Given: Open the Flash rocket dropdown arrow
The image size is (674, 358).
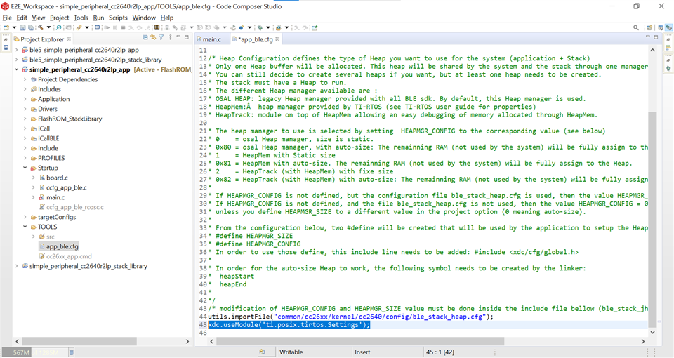Looking at the screenshot, I should [x=87, y=27].
